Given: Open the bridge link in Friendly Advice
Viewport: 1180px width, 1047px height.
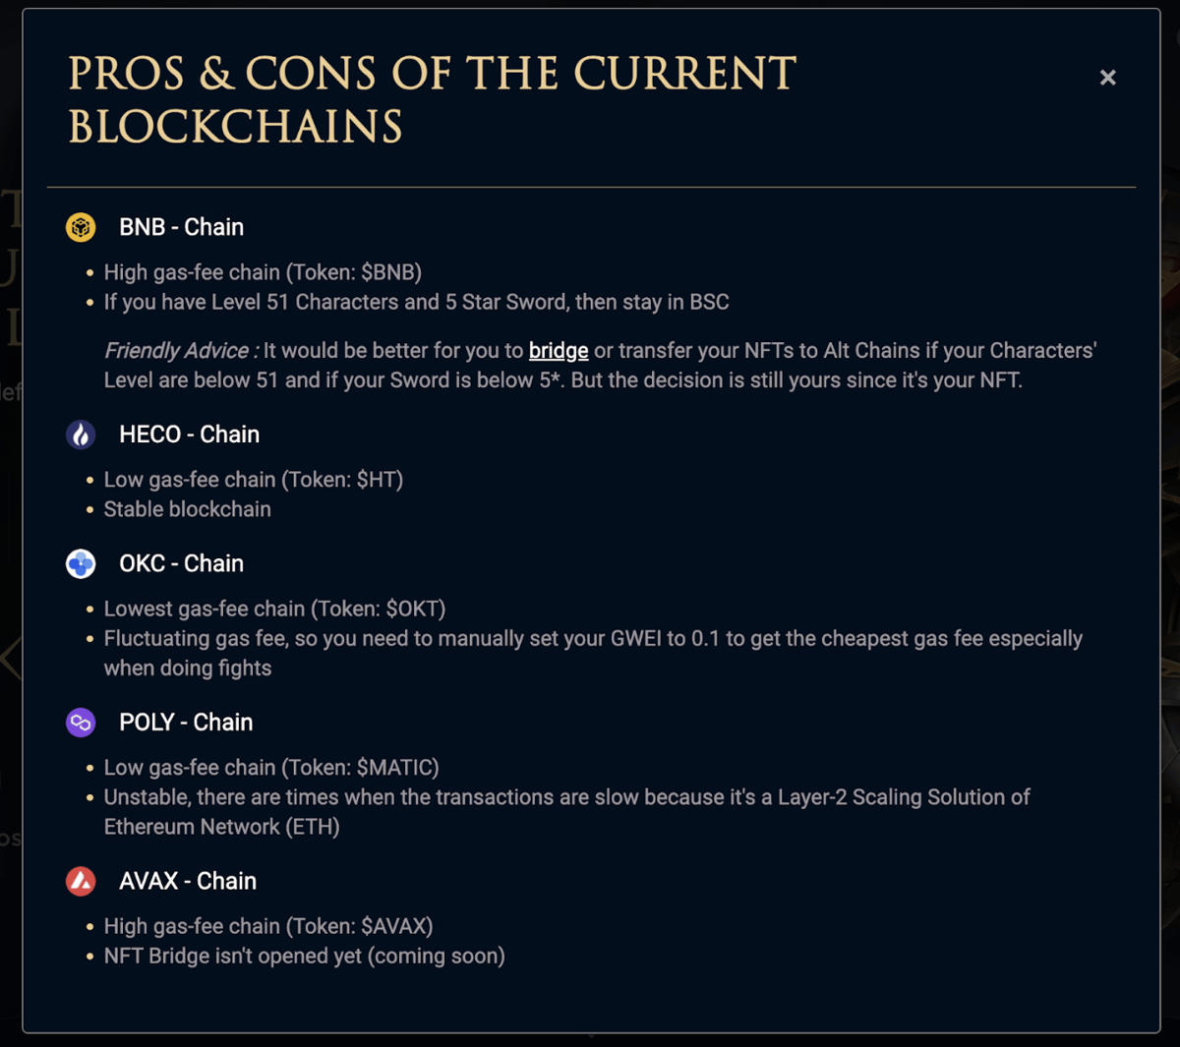Looking at the screenshot, I should point(559,351).
